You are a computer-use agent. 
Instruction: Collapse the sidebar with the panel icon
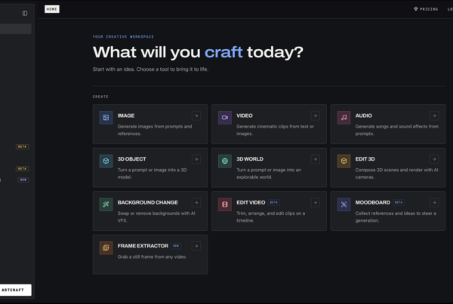[x=25, y=14]
